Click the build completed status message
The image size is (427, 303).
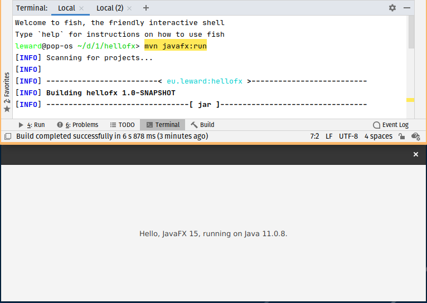pos(112,136)
